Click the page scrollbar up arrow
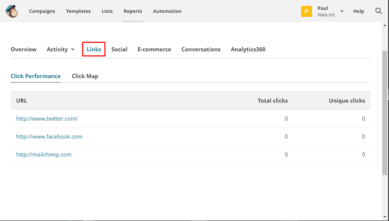 tap(385, 25)
